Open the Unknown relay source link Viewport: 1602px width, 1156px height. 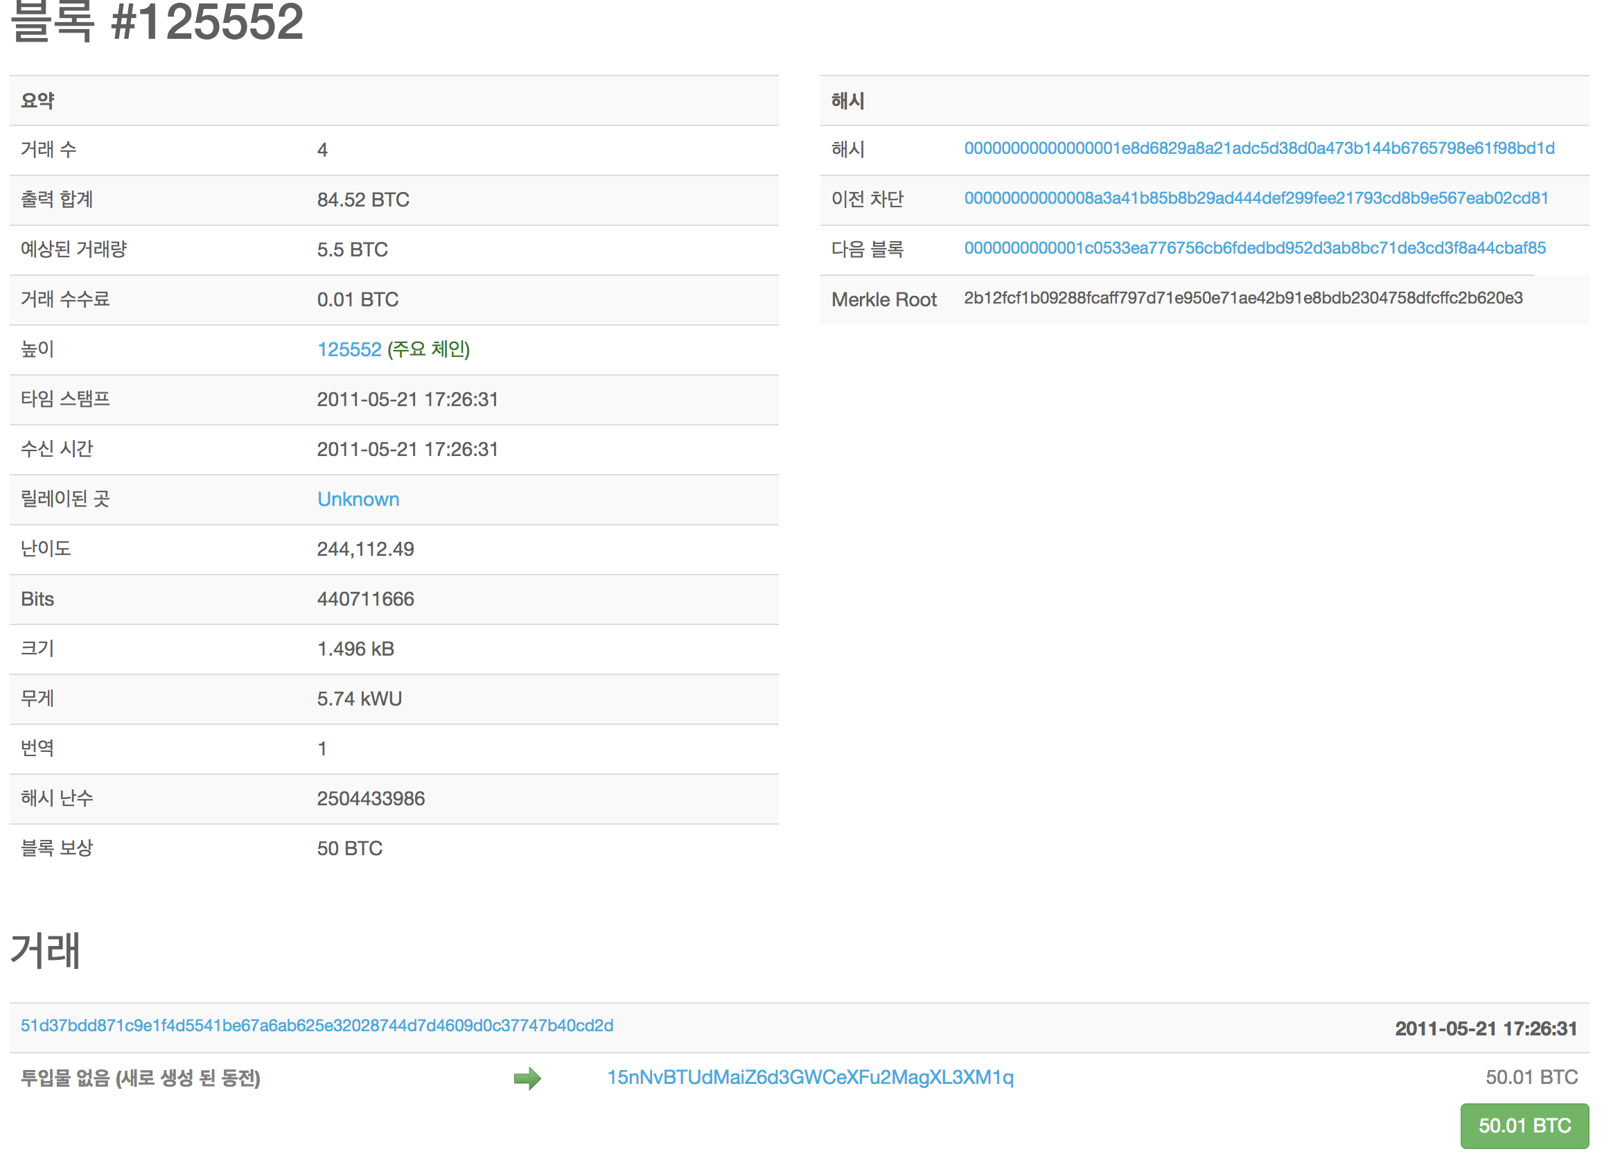358,499
